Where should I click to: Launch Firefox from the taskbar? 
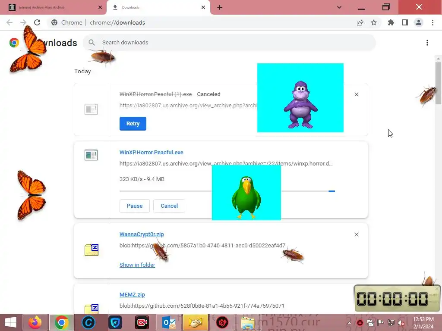point(35,322)
